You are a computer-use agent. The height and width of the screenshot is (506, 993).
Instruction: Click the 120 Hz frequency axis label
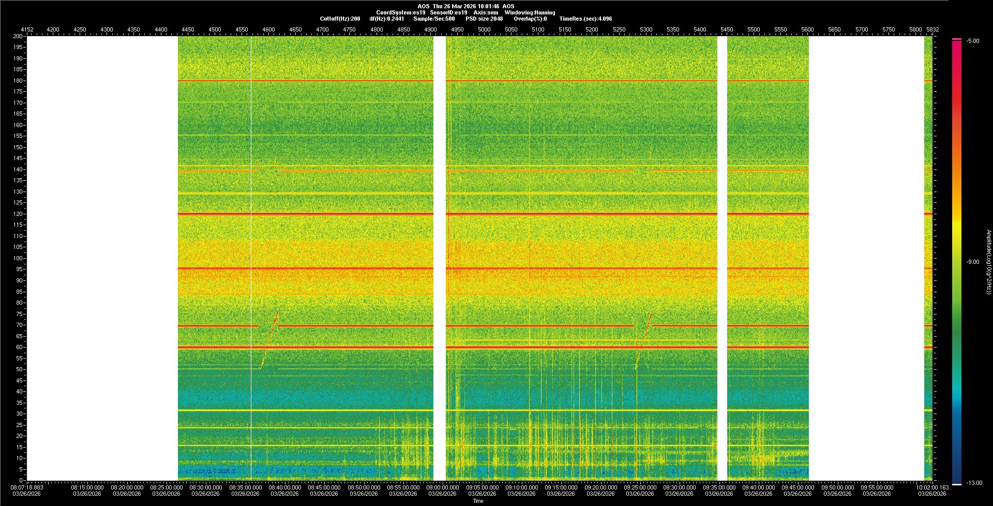[x=18, y=214]
